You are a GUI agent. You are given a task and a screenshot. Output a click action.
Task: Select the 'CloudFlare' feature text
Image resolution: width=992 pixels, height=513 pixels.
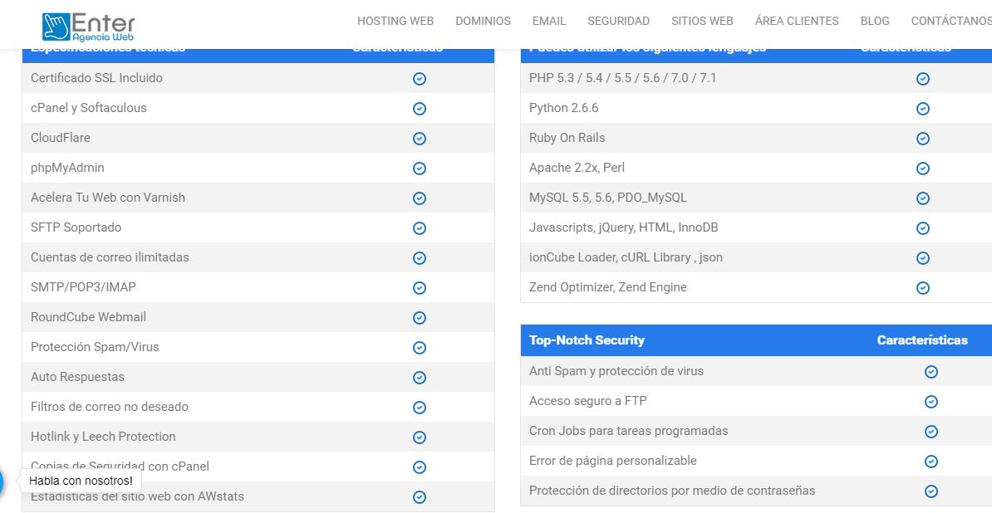[x=61, y=138]
